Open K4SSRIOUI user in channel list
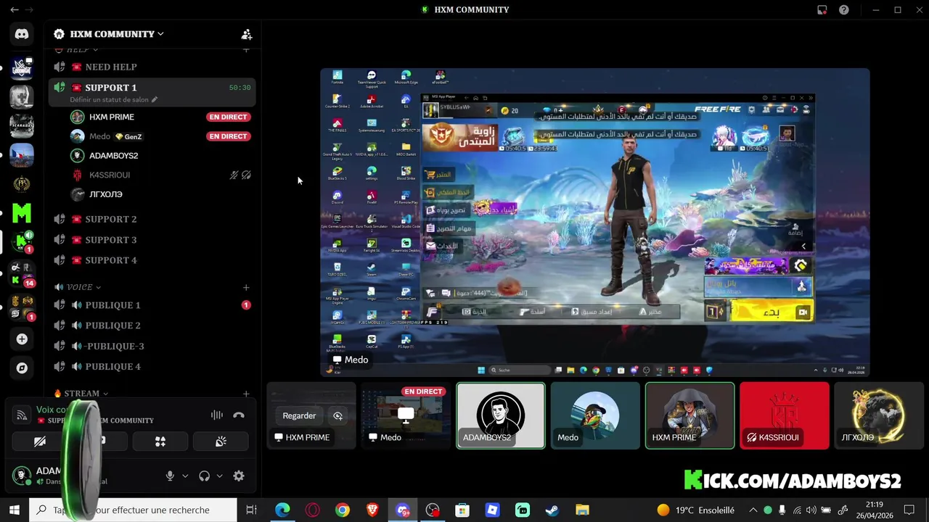929x522 pixels. pos(160,175)
